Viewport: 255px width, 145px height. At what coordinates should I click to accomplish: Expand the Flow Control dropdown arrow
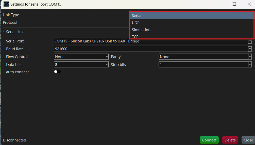point(107,57)
